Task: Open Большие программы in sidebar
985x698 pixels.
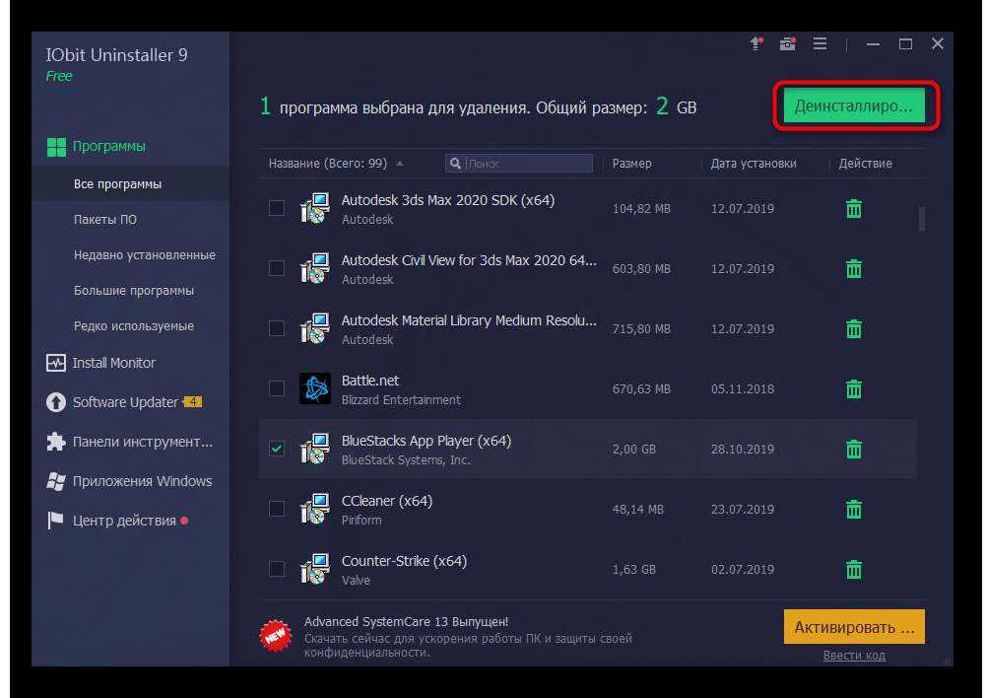Action: click(134, 291)
